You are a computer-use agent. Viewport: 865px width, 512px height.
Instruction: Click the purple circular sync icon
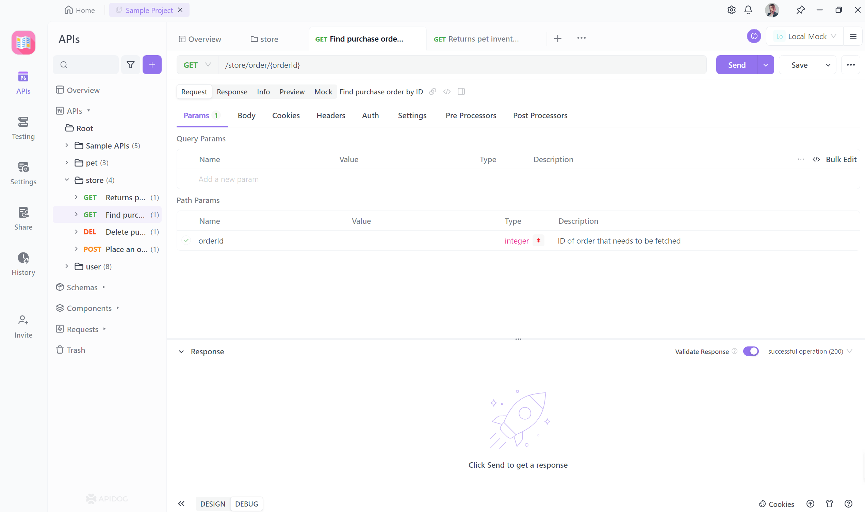[754, 36]
